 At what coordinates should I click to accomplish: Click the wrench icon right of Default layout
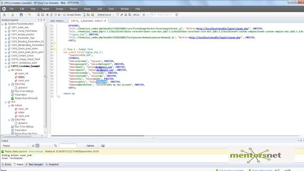[x=122, y=15]
